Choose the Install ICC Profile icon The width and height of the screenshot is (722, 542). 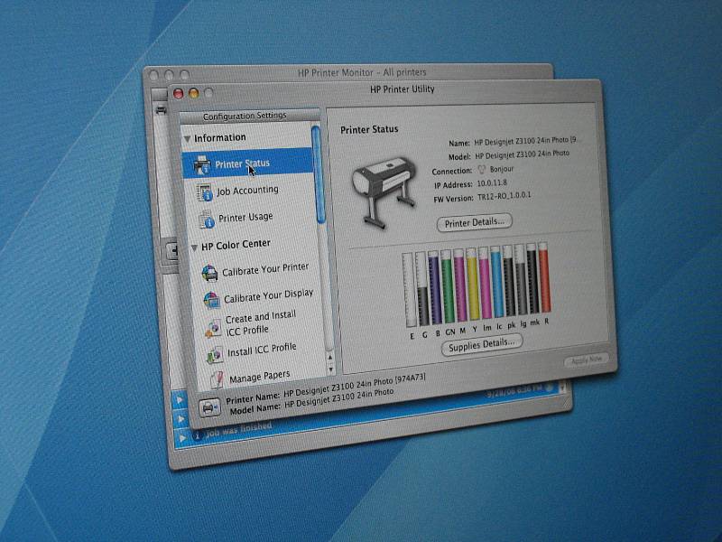pyautogui.click(x=215, y=355)
